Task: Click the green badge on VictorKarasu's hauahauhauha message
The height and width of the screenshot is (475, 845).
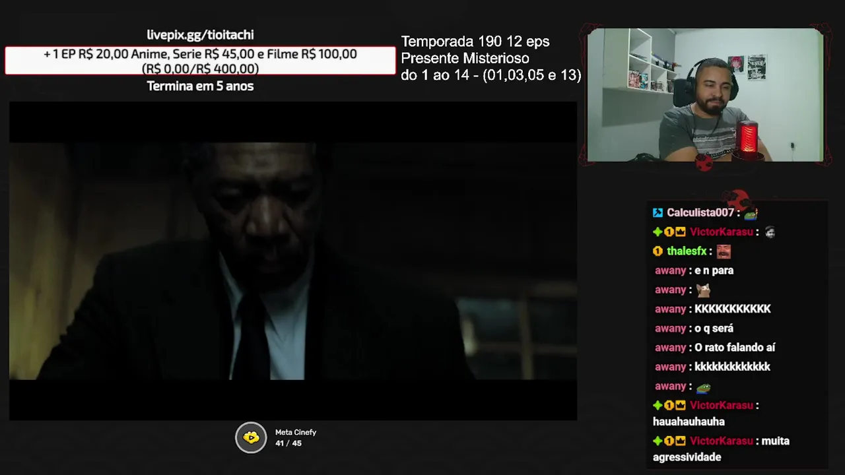Action: click(658, 406)
